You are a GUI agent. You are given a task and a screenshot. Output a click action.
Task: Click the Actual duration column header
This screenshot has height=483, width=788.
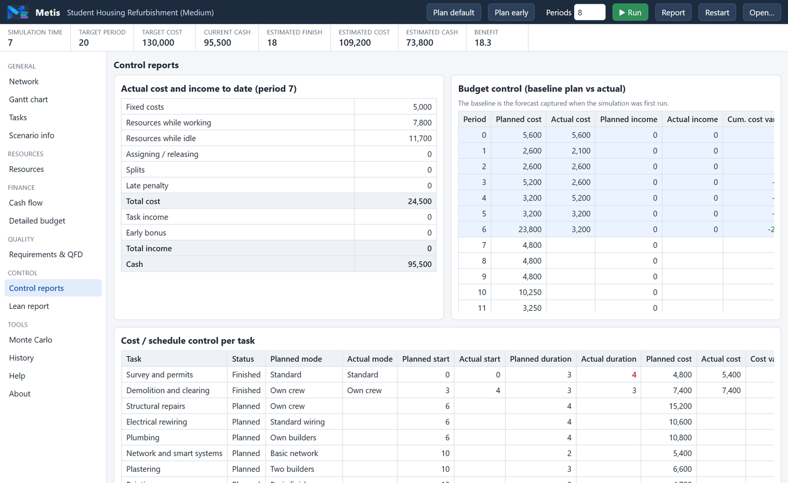pyautogui.click(x=609, y=359)
